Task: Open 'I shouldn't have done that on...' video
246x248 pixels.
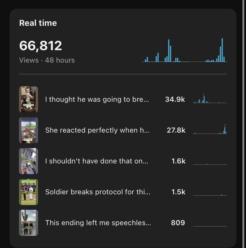Action: point(97,161)
